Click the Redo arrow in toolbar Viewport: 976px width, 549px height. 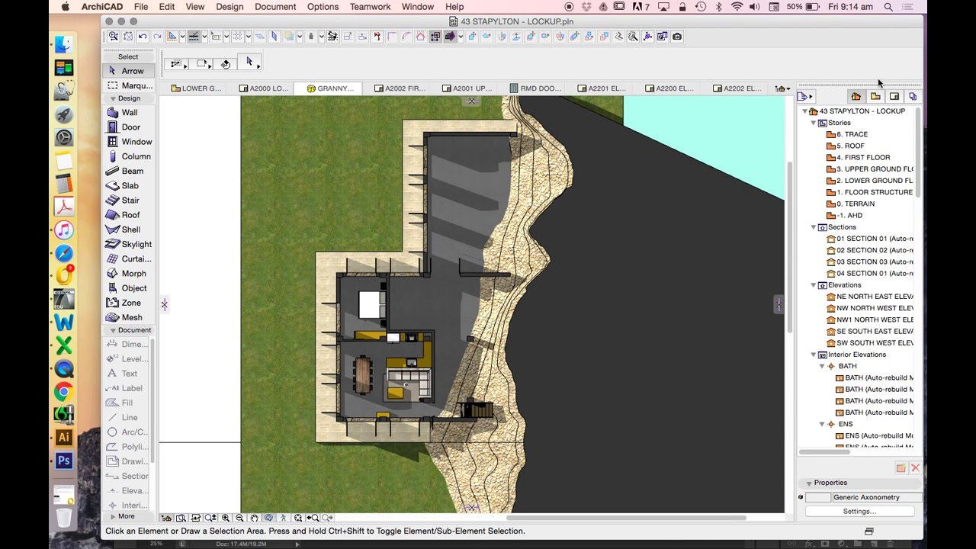tap(156, 36)
